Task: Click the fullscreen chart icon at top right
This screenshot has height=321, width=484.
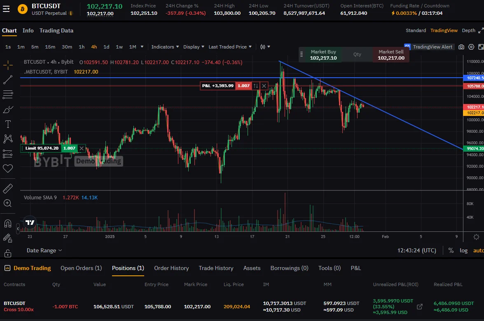Action: (481, 47)
